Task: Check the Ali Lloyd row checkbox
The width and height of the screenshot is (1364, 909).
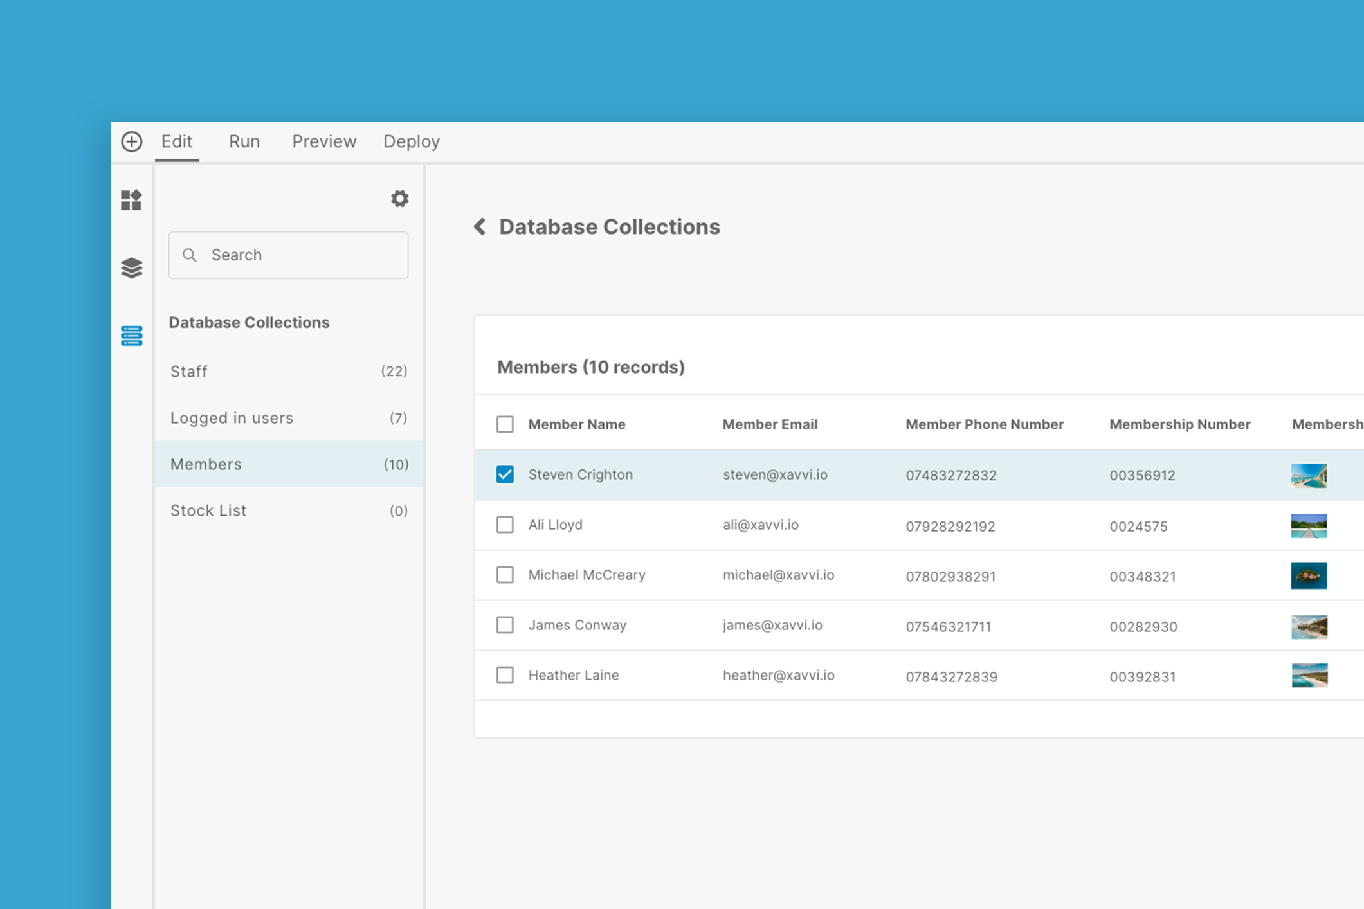Action: click(505, 525)
